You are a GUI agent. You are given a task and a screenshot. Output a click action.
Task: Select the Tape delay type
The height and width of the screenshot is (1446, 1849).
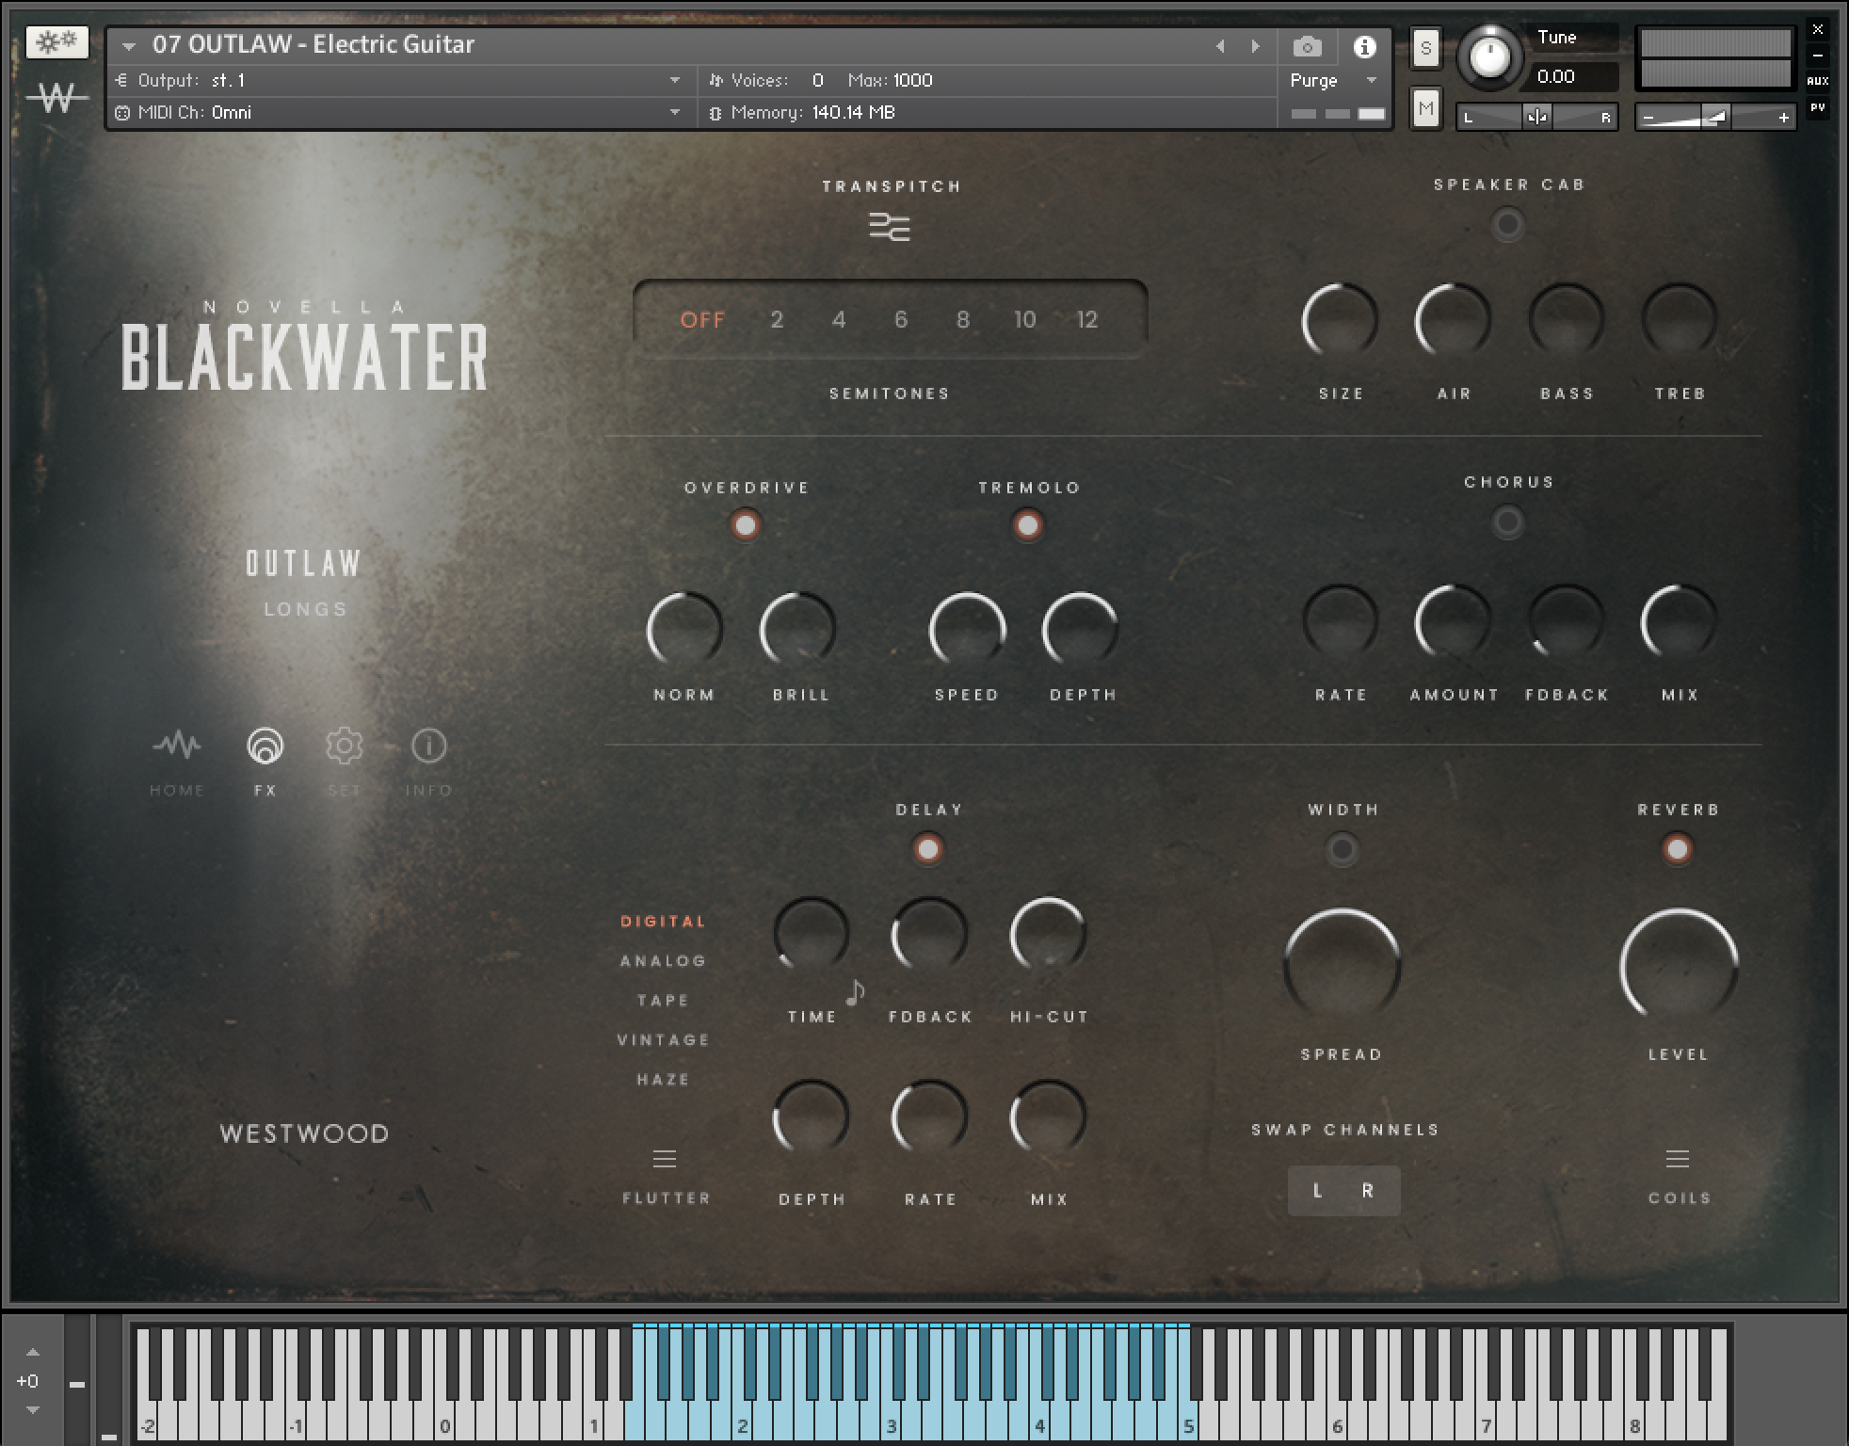point(663,1001)
